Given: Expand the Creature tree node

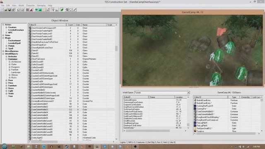Looking at the screenshot, I should point(7,27).
